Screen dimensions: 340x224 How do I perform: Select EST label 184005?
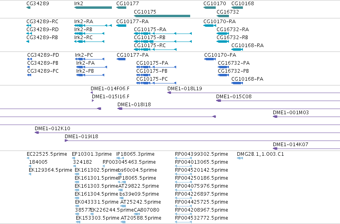click(38, 162)
